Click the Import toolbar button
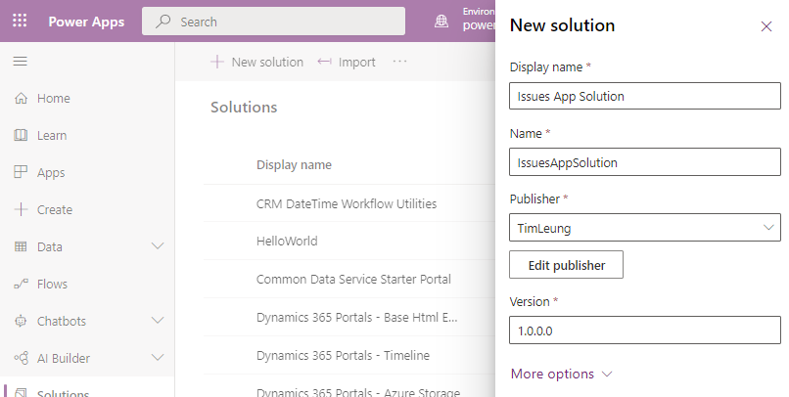Screen dimensions: 789x397 coord(347,62)
